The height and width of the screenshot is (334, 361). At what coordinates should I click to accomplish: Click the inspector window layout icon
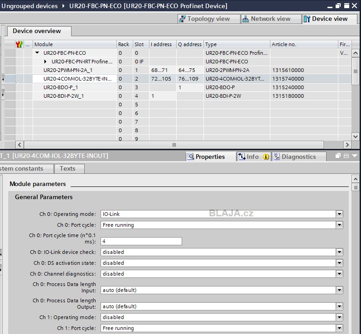click(x=346, y=156)
